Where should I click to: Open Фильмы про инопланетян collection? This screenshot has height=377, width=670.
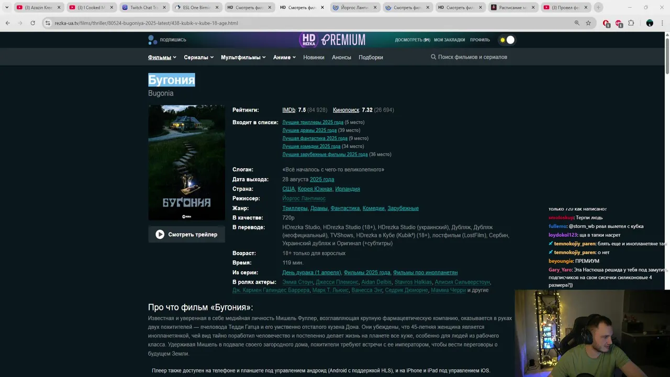coord(425,273)
